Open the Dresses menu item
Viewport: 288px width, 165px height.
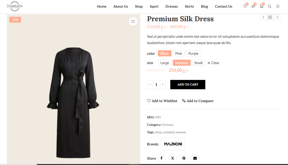pos(172,6)
